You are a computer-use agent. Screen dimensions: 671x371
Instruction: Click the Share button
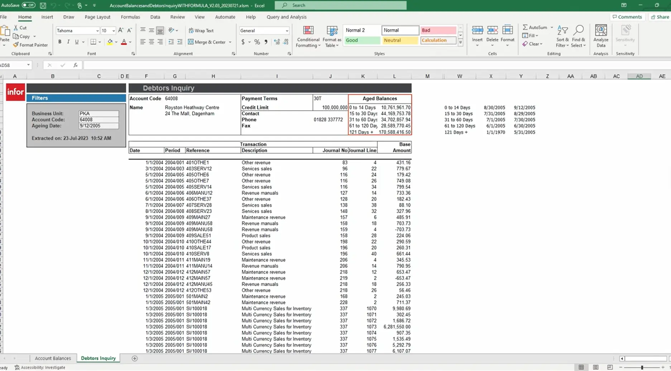(660, 17)
